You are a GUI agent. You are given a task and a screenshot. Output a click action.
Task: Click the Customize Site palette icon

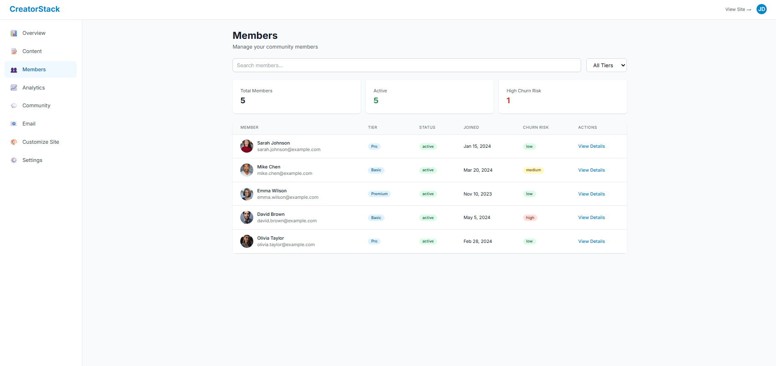(x=14, y=142)
